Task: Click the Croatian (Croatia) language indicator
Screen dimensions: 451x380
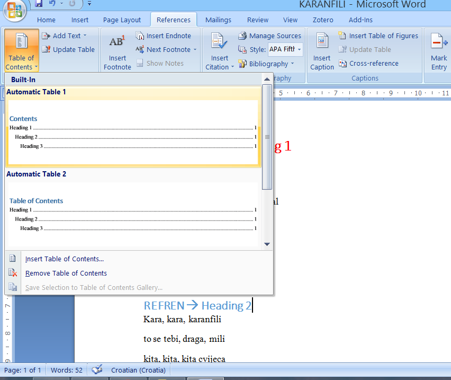Action: [138, 370]
